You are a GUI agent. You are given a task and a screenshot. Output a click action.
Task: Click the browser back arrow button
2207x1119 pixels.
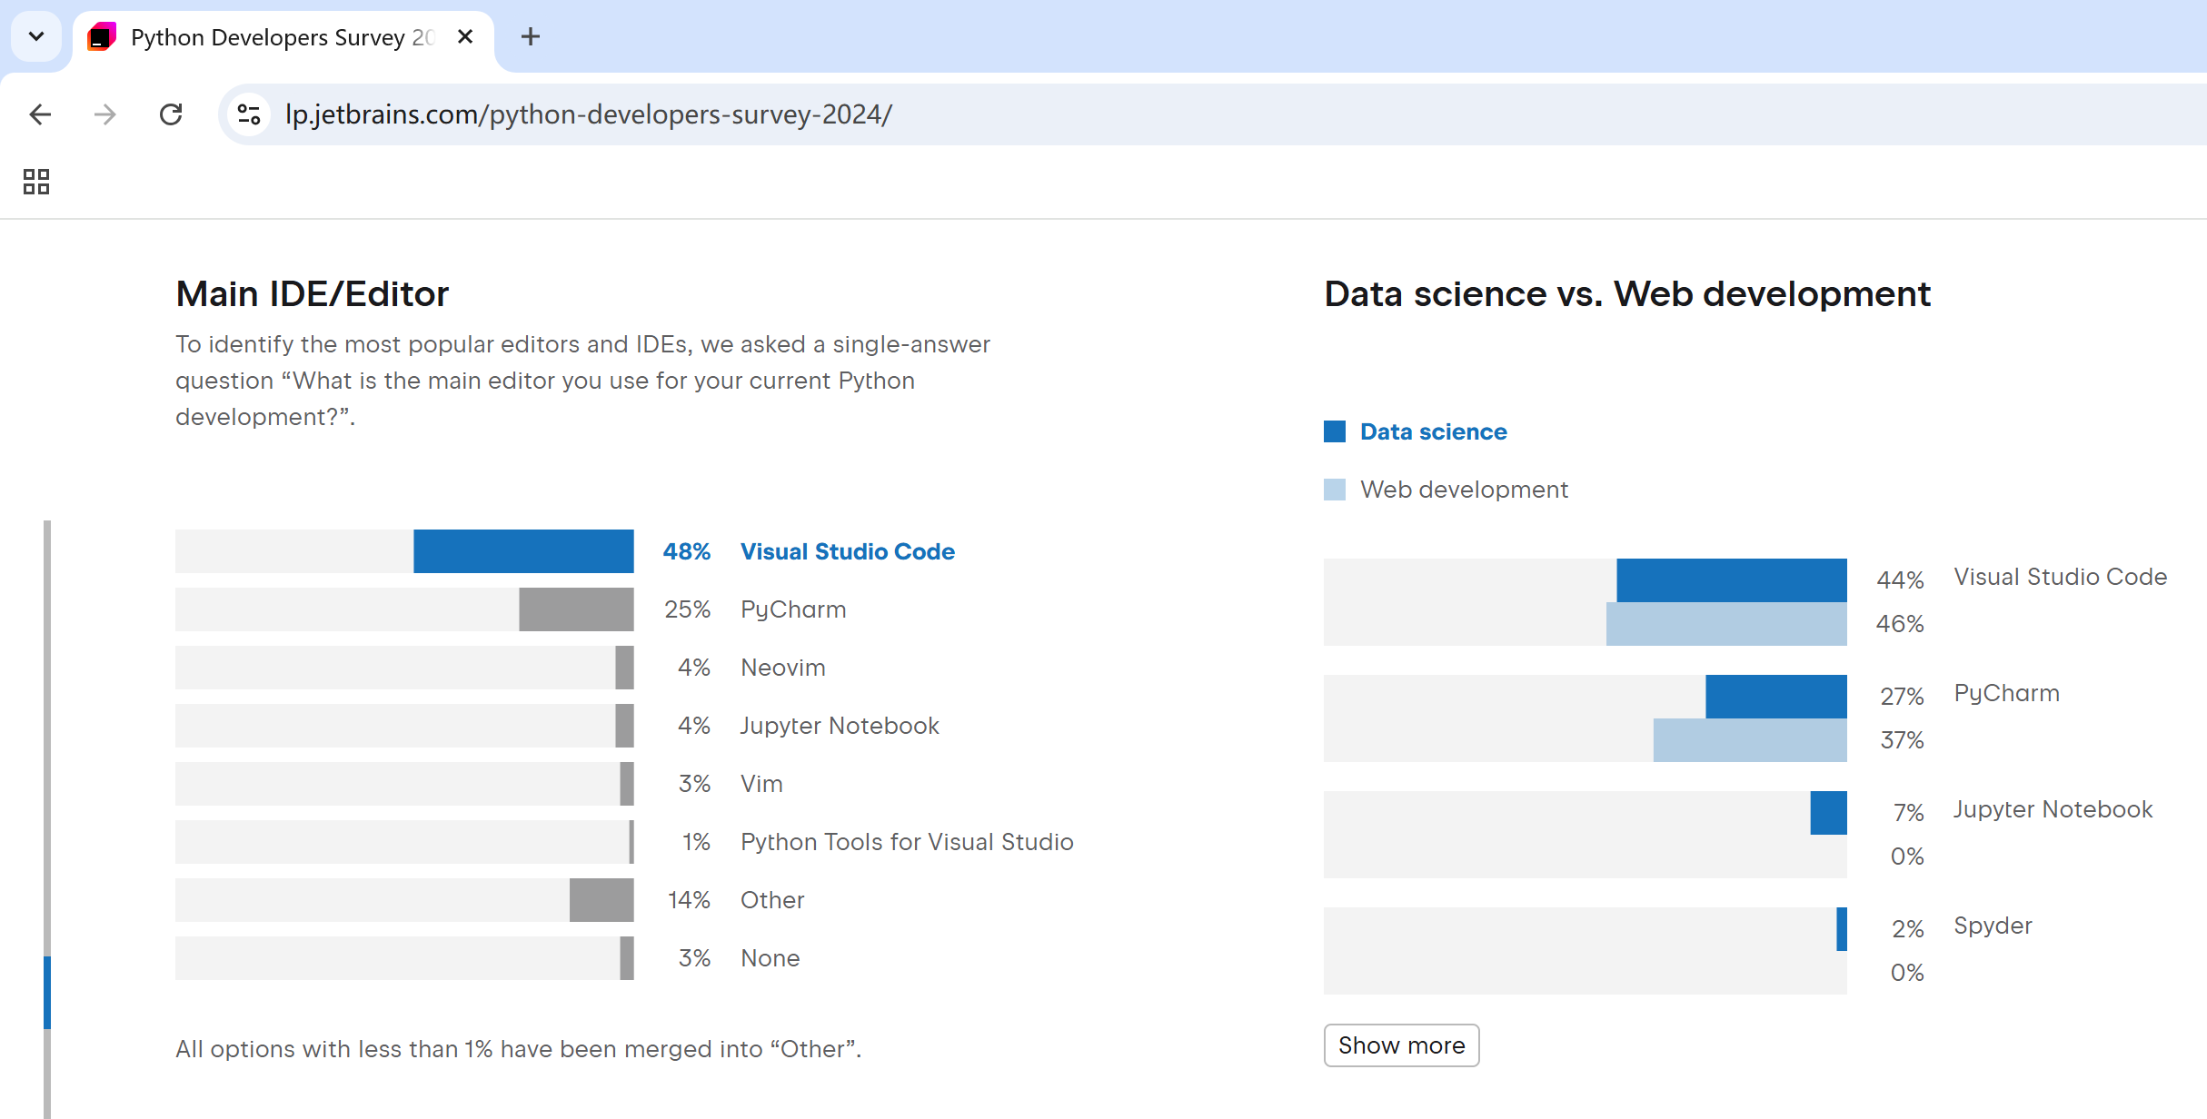pos(40,114)
